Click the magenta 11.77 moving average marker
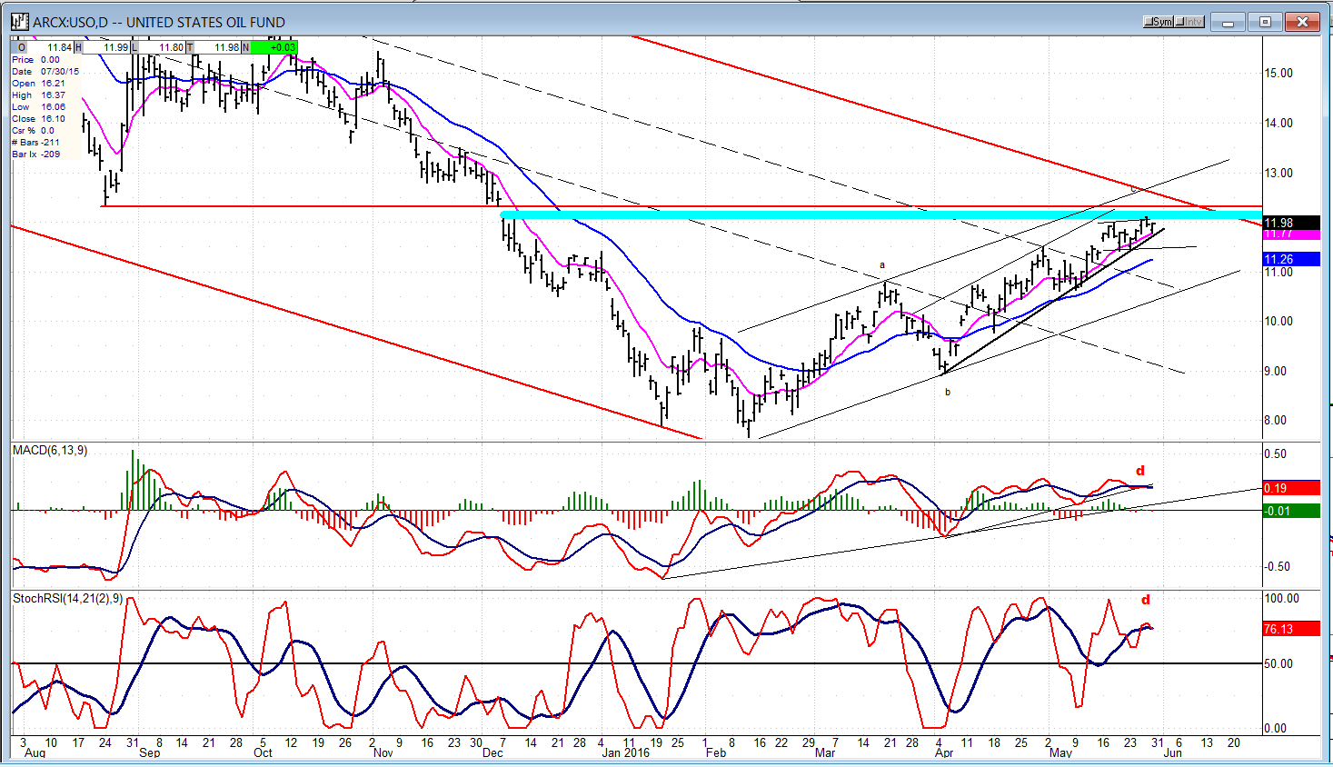This screenshot has width=1333, height=767. (1291, 234)
